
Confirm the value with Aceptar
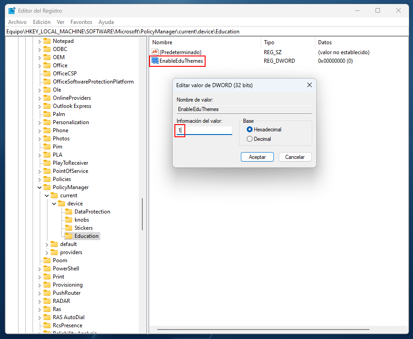257,157
